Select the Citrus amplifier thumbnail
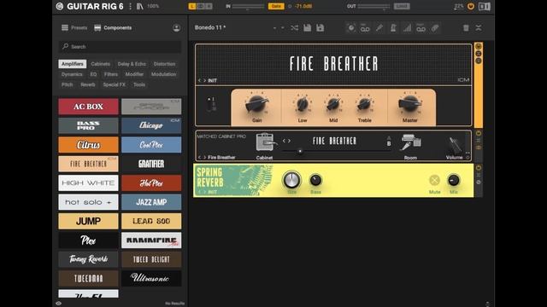The width and height of the screenshot is (547, 307). tap(88, 145)
